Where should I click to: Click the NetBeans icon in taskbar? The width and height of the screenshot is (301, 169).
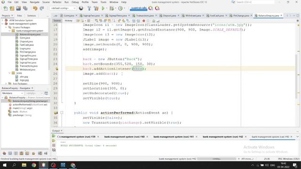point(44,165)
